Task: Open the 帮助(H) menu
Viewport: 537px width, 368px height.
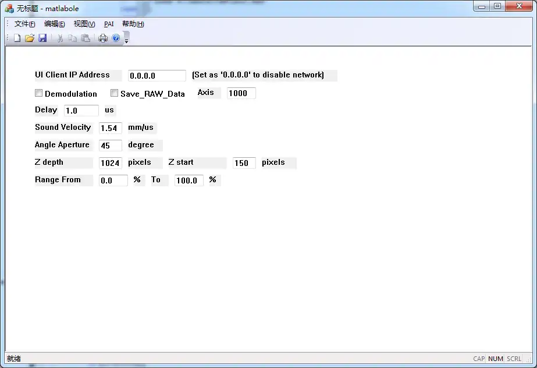Action: (133, 24)
